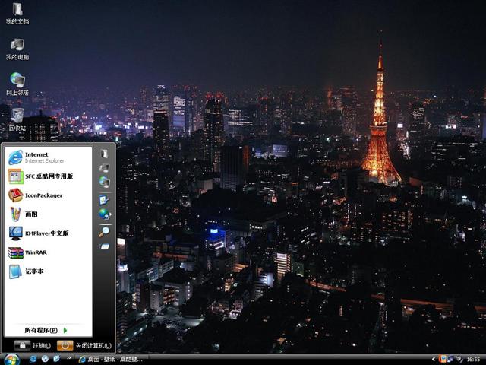The image size is (486, 365).
Task: Open WinRAR from the start menu
Action: point(48,252)
